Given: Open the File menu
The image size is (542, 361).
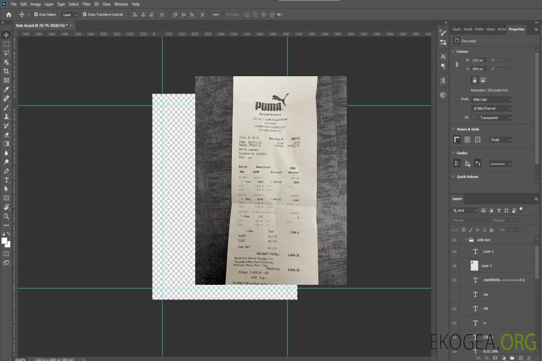Looking at the screenshot, I should click(14, 4).
